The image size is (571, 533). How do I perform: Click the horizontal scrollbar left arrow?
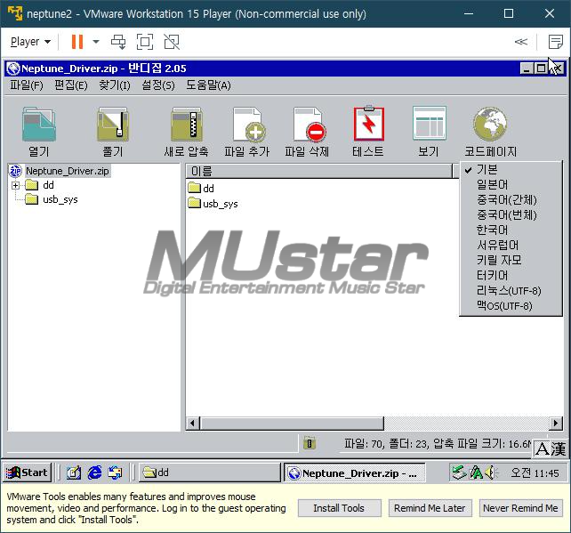pos(192,424)
